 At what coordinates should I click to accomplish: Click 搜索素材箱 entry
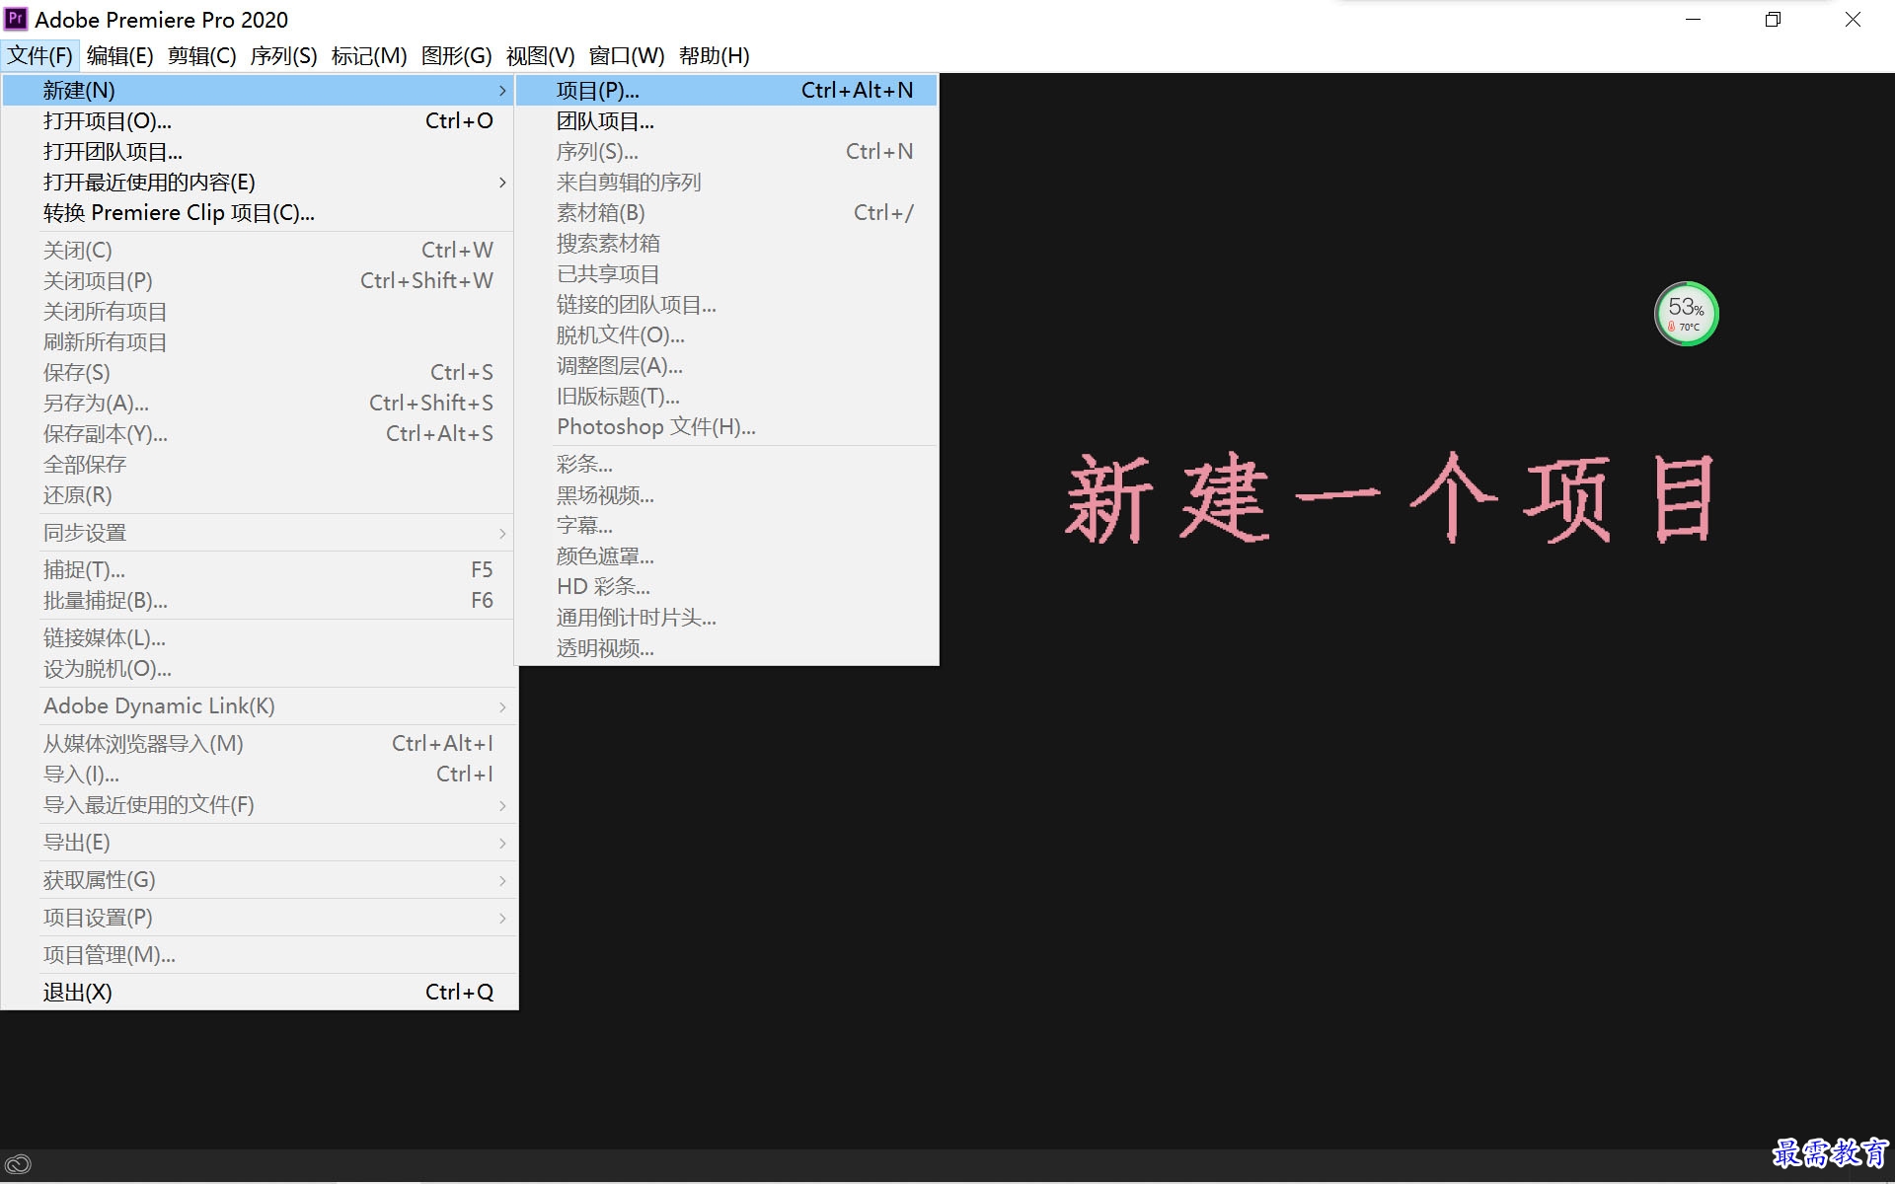point(726,243)
